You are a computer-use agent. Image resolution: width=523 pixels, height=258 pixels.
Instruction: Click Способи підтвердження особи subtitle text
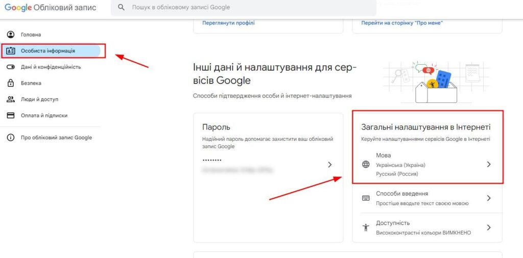point(273,96)
